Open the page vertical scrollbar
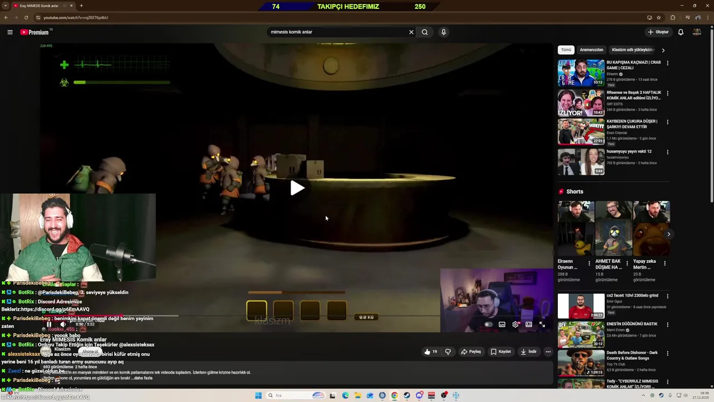Screen dimensions: 714x402 click(x=711, y=114)
